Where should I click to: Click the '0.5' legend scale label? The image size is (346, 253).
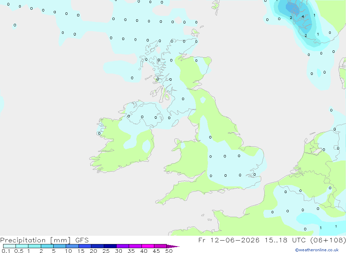pyautogui.click(x=19, y=251)
